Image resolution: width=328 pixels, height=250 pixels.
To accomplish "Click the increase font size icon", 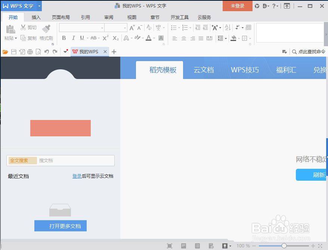I will click(x=132, y=28).
